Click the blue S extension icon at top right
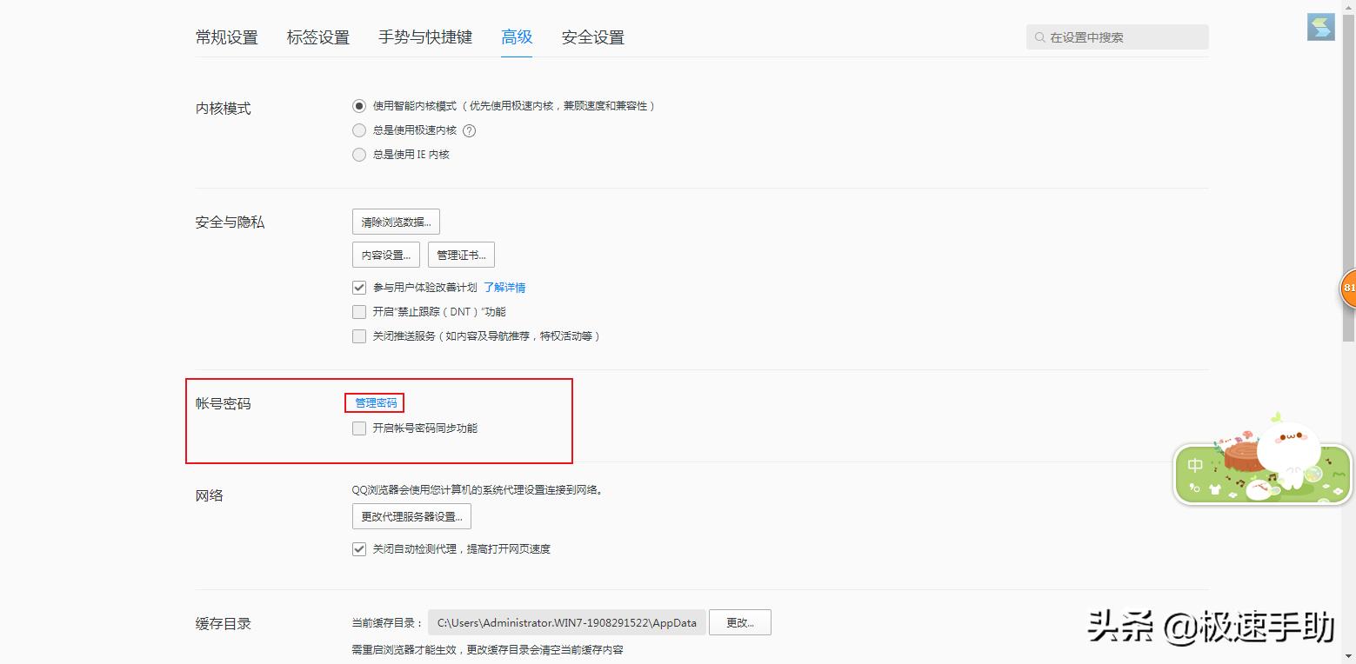The width and height of the screenshot is (1356, 664). point(1319,27)
